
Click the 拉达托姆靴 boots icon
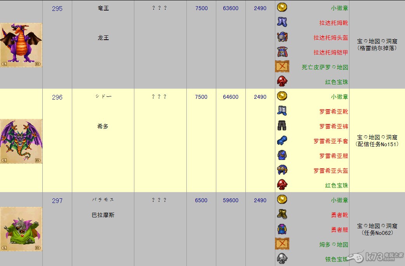pos(282,22)
